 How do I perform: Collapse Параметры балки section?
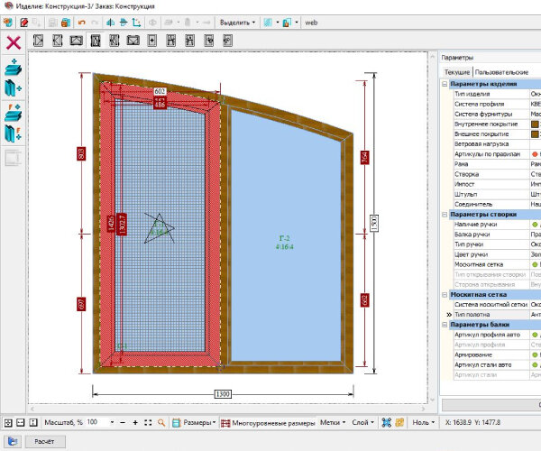445,325
